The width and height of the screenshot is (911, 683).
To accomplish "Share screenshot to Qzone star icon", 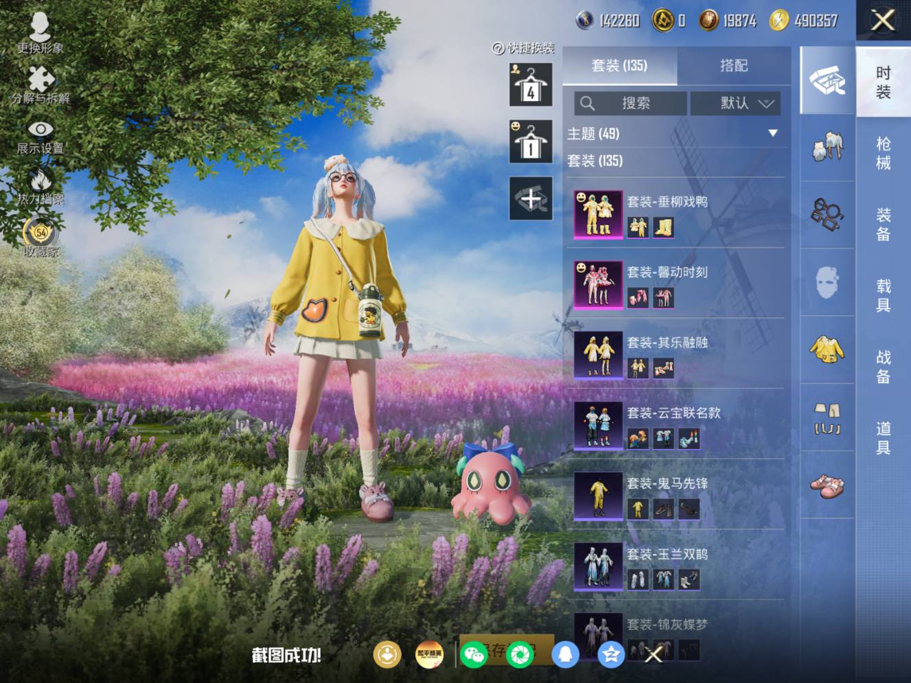I will tap(610, 655).
